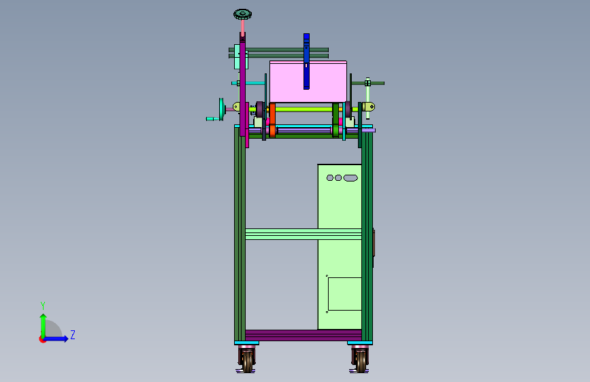Screen dimensions: 590x382
Task: Select the yellow pivot bracket on the right
Action: 370,107
